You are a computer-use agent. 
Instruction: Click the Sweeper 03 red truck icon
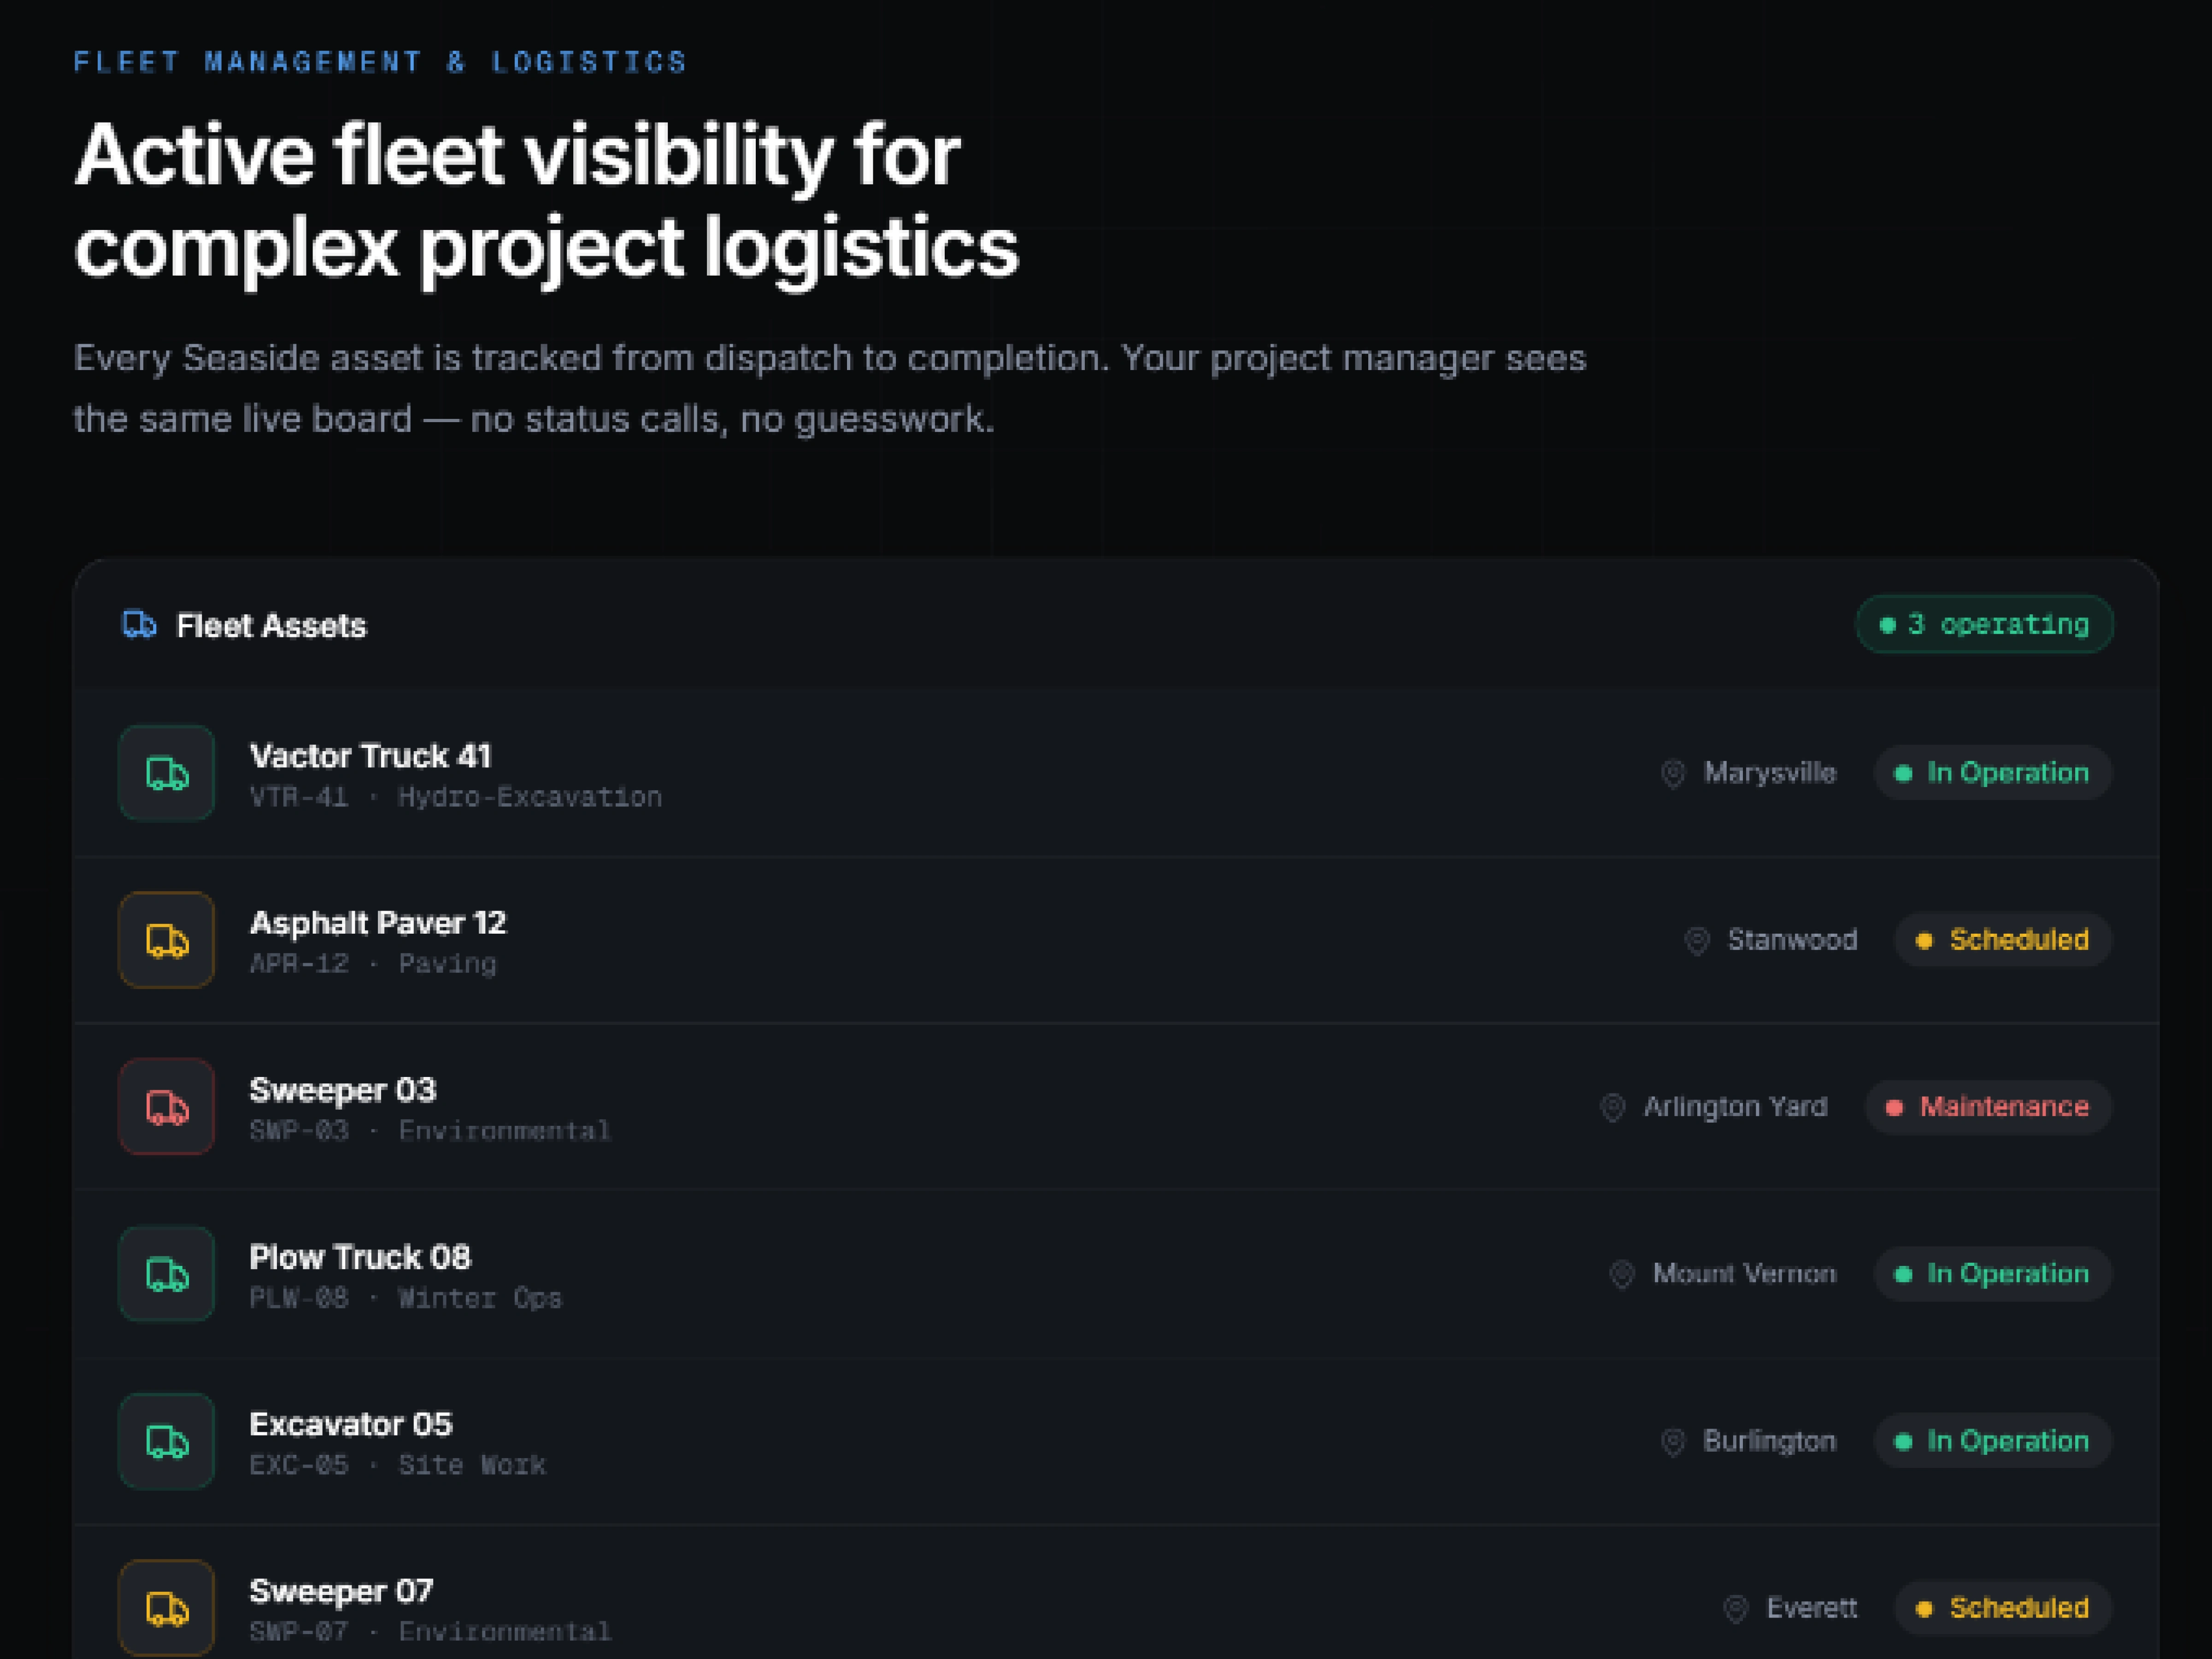167,1107
